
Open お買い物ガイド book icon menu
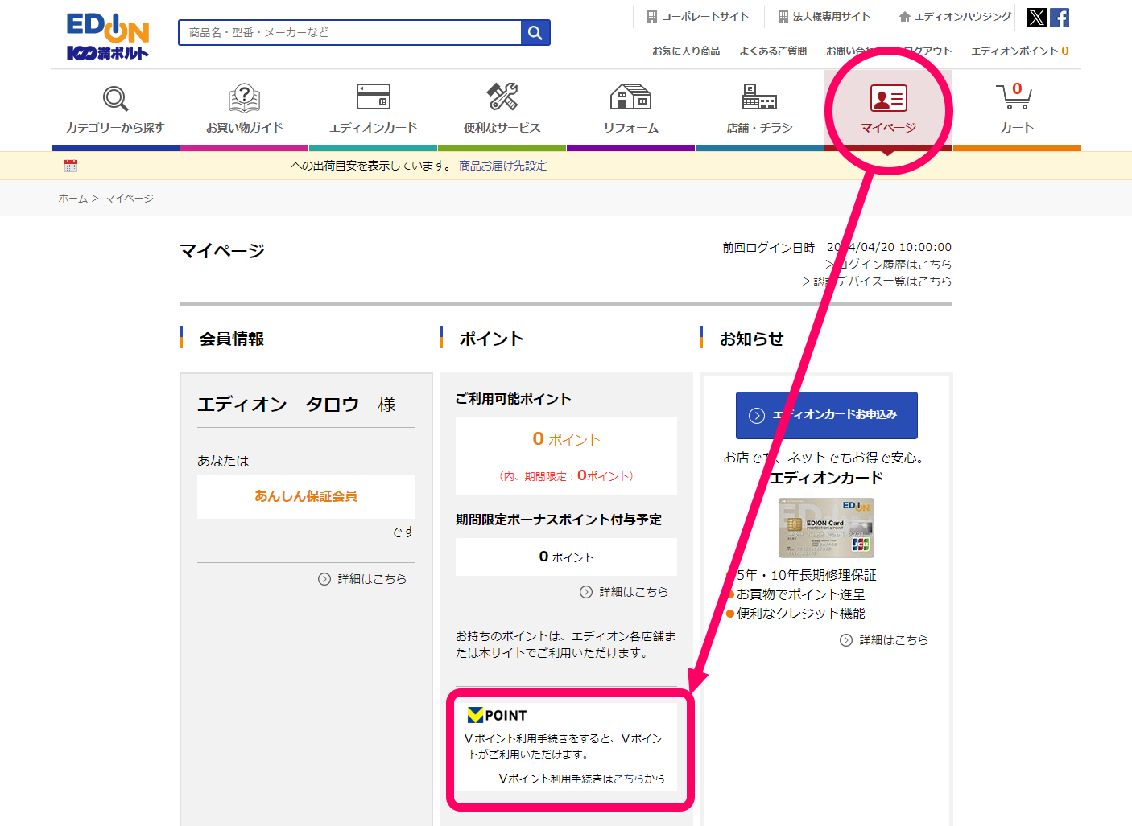click(244, 110)
